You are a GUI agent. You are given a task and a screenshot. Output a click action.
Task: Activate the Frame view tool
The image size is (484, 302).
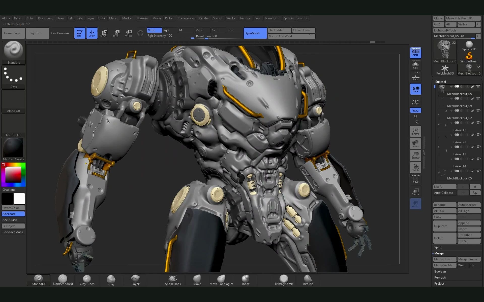point(415,131)
